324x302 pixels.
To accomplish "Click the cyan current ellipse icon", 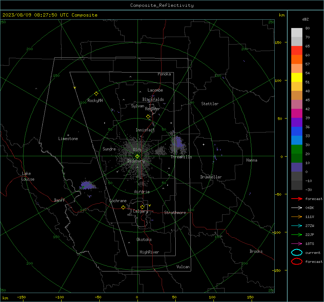I will coord(297,252).
